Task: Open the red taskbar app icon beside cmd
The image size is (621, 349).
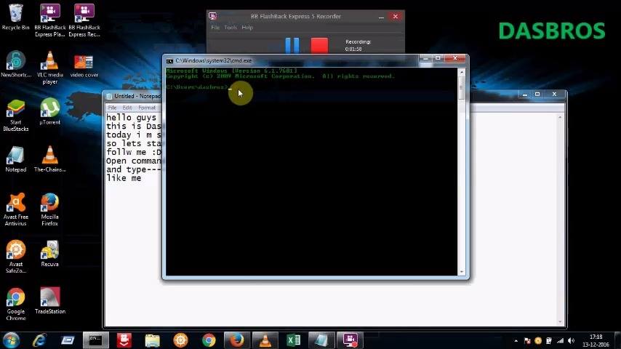Action: (124, 340)
